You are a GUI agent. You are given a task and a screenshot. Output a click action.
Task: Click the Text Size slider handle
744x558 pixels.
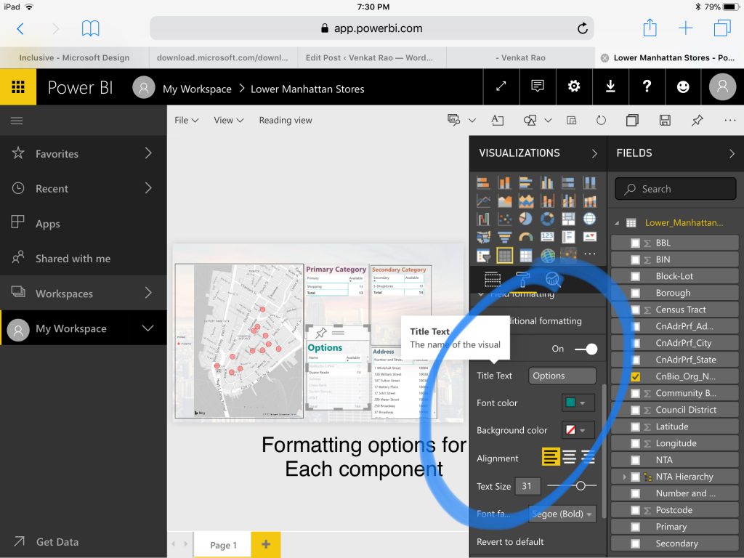tap(580, 485)
